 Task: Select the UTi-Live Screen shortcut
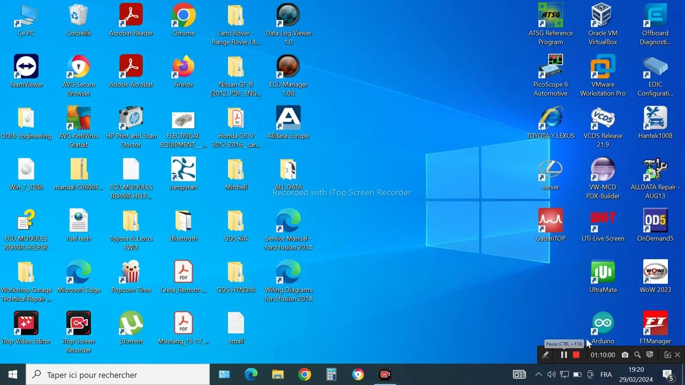coord(603,226)
